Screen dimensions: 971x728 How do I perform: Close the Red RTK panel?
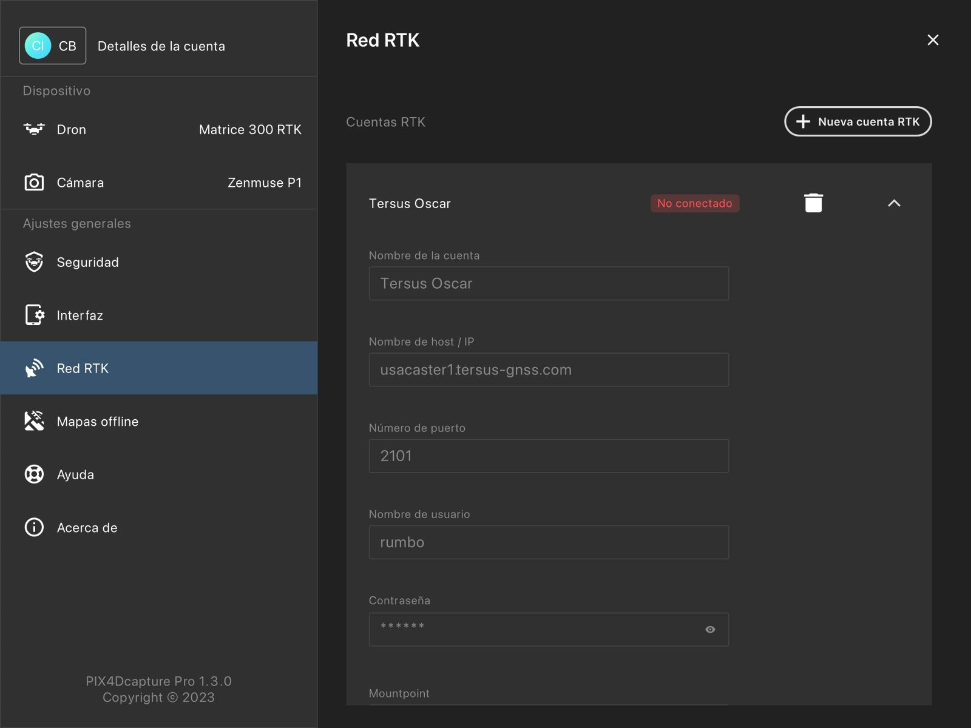pos(933,40)
